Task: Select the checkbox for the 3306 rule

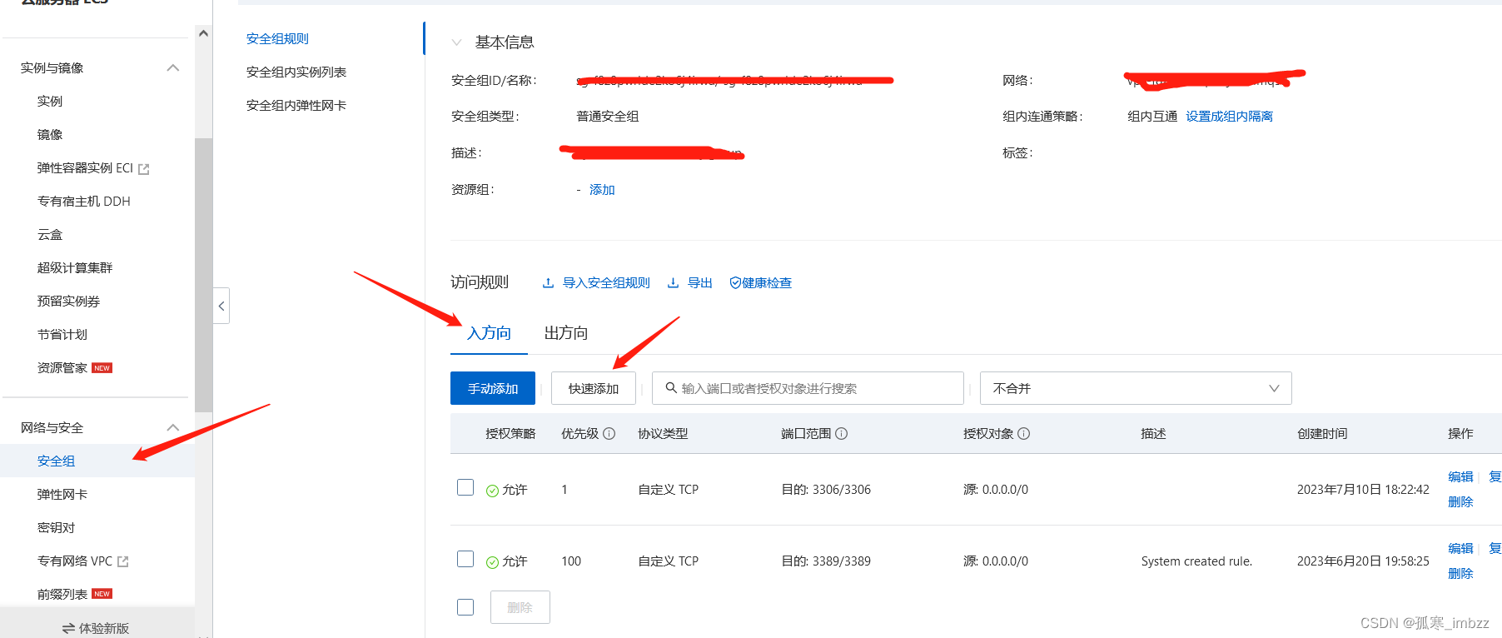Action: (x=465, y=487)
